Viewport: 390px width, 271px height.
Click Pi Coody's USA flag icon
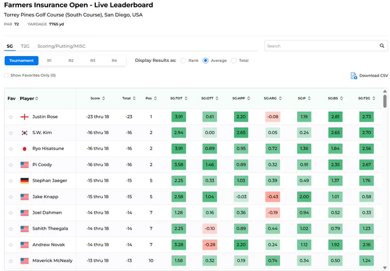point(24,164)
